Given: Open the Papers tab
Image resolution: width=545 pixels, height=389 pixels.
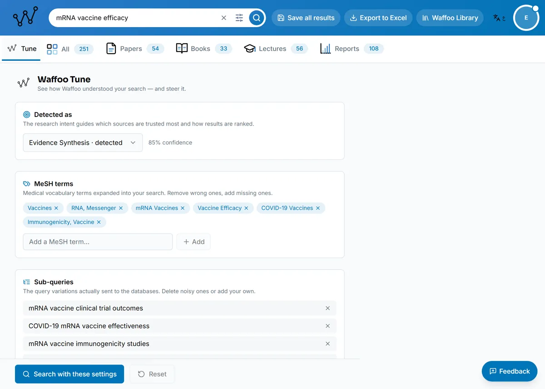Looking at the screenshot, I should (135, 49).
